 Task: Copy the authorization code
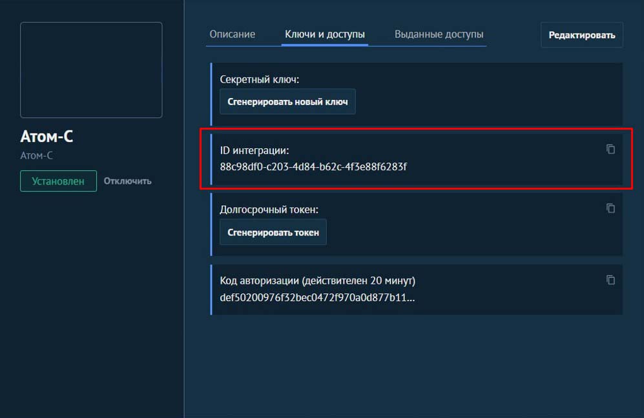610,280
